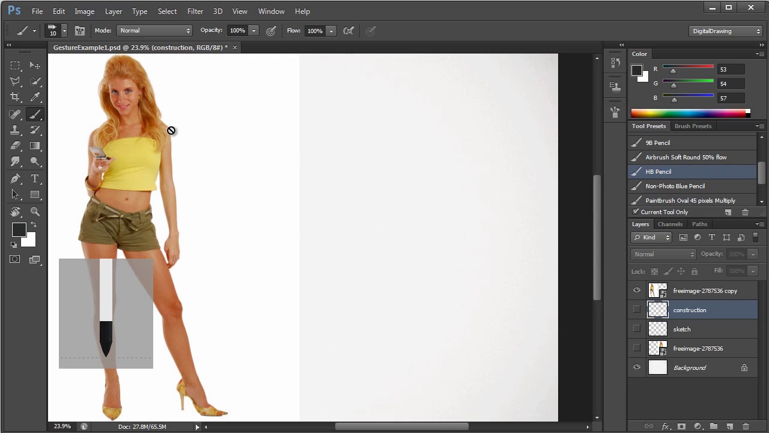
Task: Select the Eyedropper tool
Action: tap(35, 97)
